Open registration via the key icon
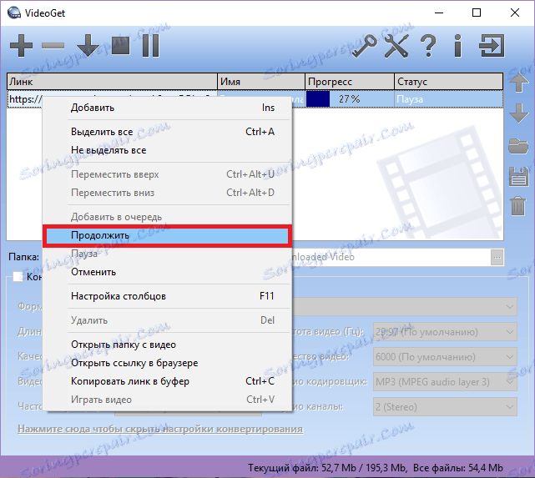The height and width of the screenshot is (478, 535). coord(365,45)
